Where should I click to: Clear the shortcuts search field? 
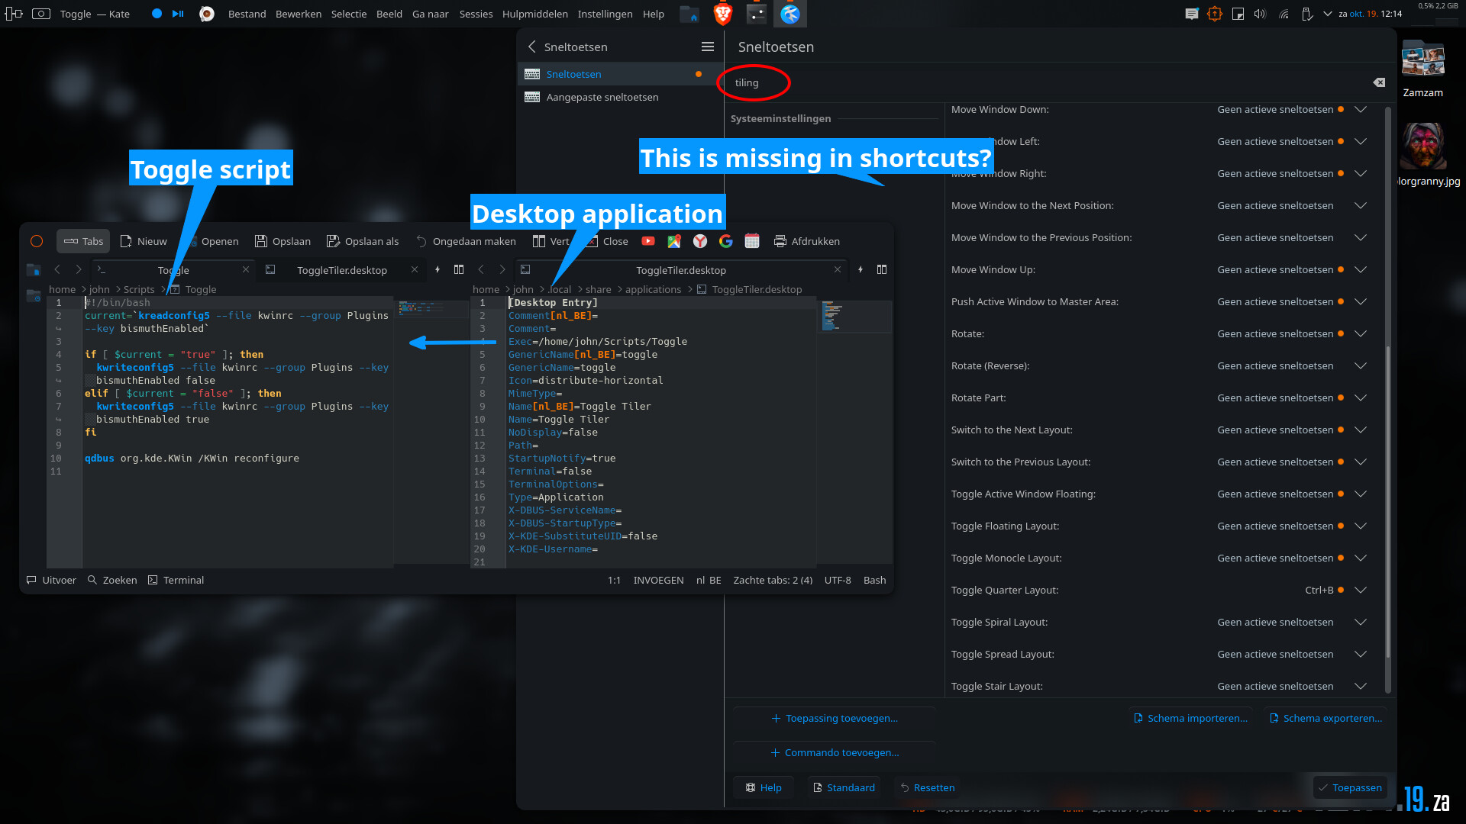(x=1379, y=82)
